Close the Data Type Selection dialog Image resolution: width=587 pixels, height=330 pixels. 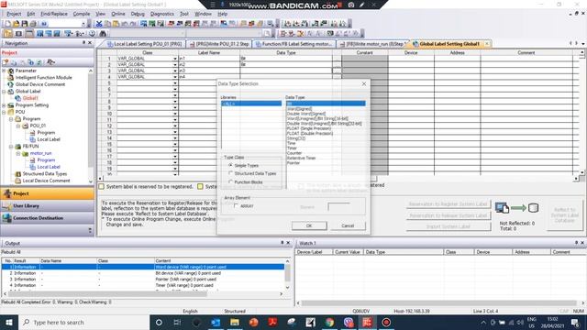(x=364, y=83)
